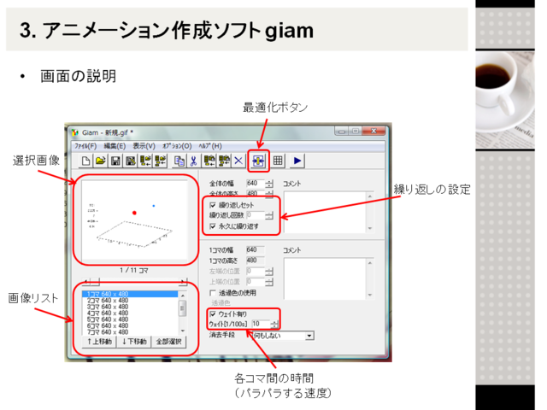
Task: Save using the floppy disk icon
Action: coord(115,160)
